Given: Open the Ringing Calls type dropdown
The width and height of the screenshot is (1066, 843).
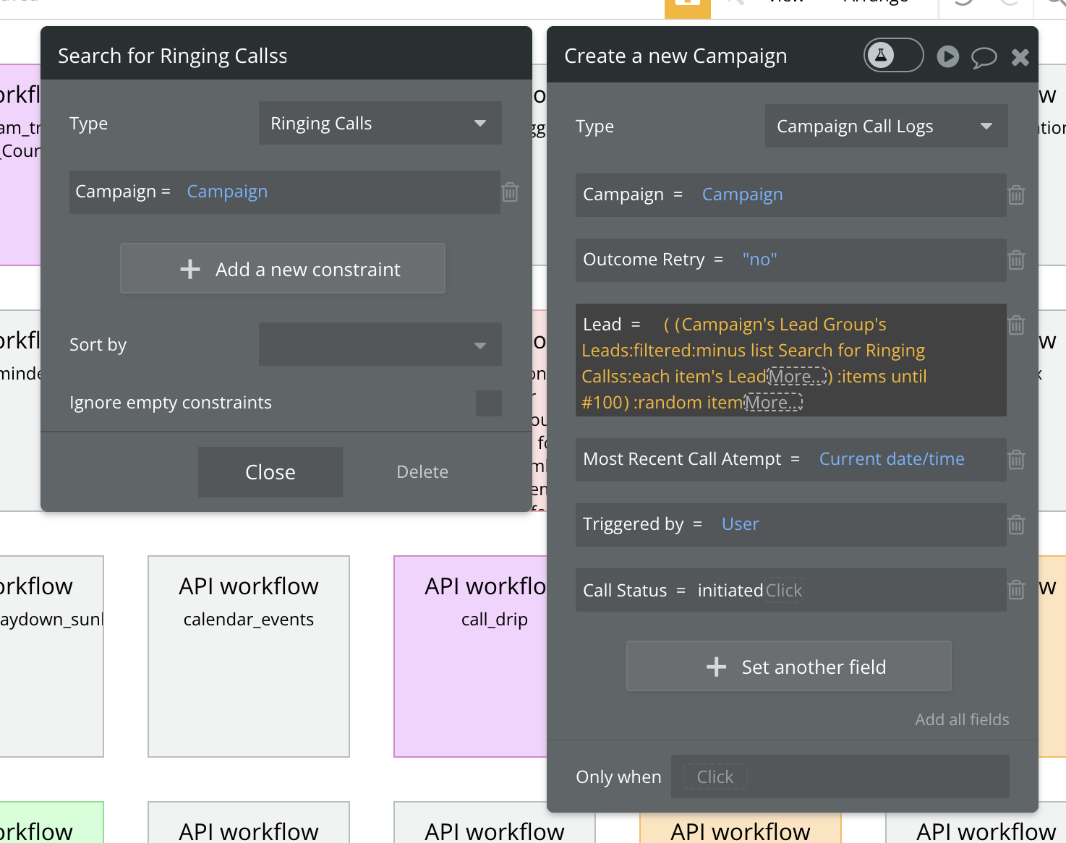Looking at the screenshot, I should point(380,123).
